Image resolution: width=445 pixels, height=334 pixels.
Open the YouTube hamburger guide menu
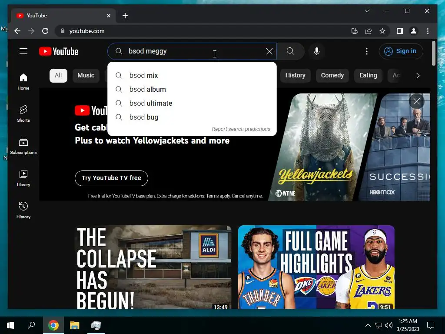click(23, 51)
